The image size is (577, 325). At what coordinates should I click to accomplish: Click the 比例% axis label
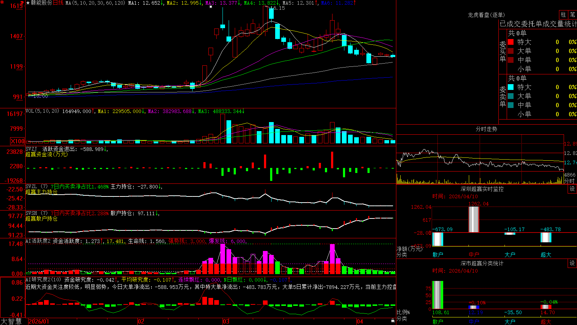tap(403, 312)
